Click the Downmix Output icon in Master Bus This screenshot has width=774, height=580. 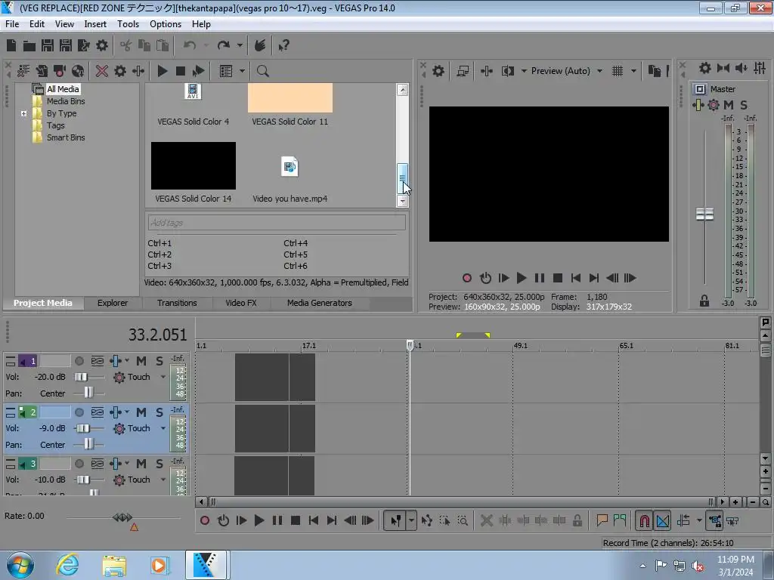(723, 68)
